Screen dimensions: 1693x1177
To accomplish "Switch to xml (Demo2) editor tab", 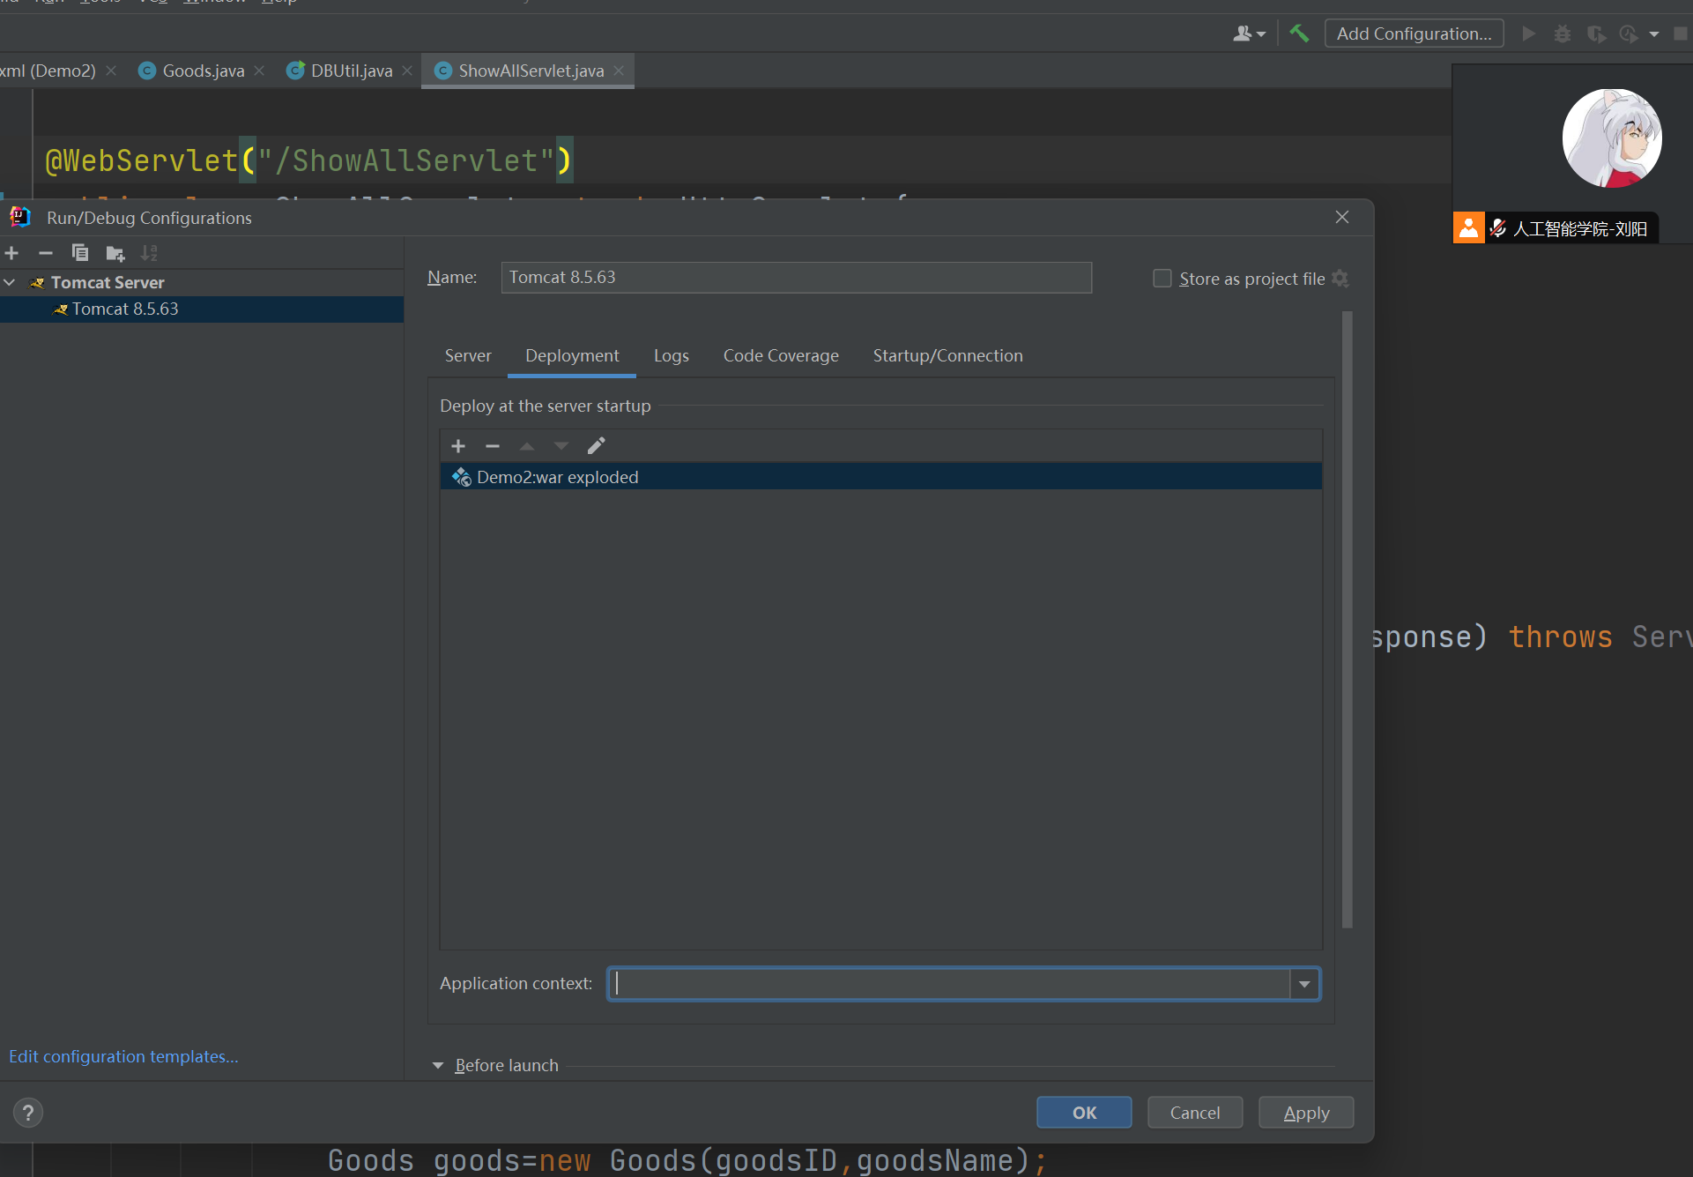I will pyautogui.click(x=48, y=71).
